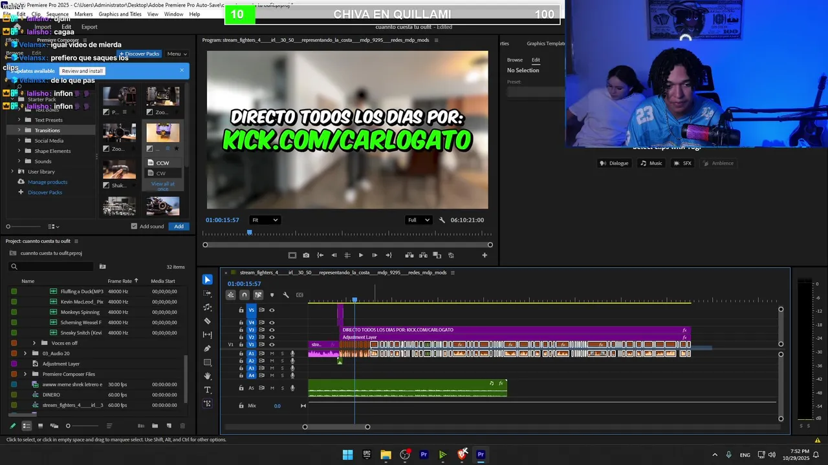Screen dimensions: 828x465
Task: Open the Sequence menu
Action: pos(57,14)
